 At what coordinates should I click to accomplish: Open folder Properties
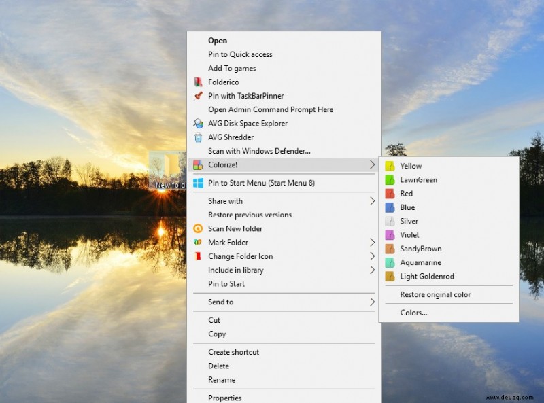pyautogui.click(x=284, y=398)
